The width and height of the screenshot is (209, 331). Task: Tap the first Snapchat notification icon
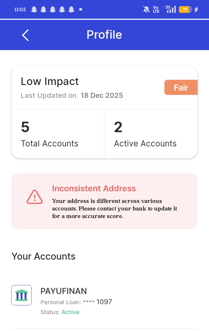pyautogui.click(x=34, y=10)
